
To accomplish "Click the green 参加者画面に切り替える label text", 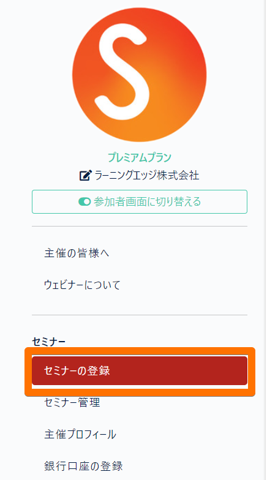I will click(x=147, y=202).
